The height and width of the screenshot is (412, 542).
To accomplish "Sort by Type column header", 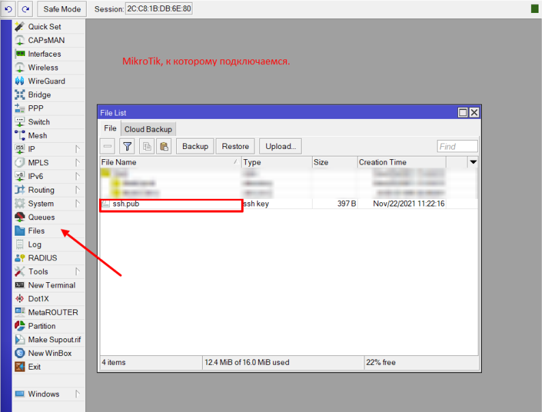I will click(276, 162).
